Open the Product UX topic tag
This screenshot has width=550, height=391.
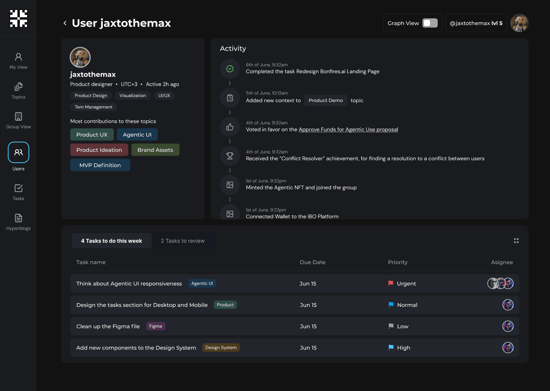[92, 134]
